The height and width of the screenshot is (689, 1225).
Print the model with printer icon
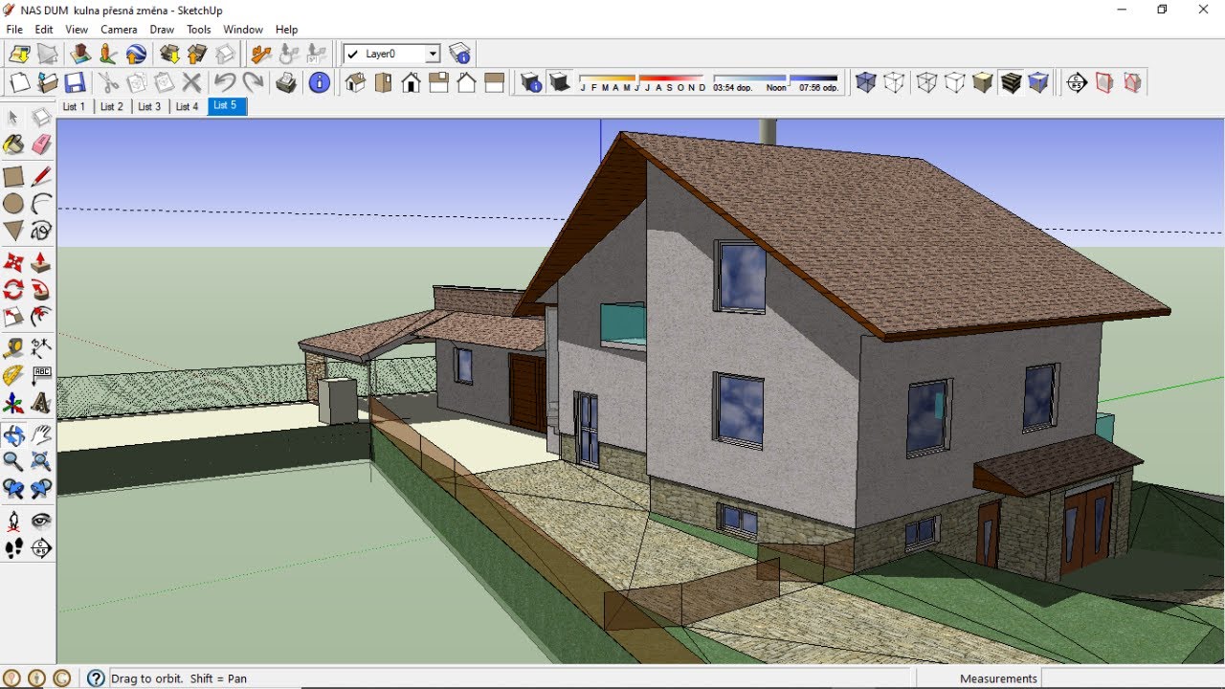pyautogui.click(x=286, y=83)
